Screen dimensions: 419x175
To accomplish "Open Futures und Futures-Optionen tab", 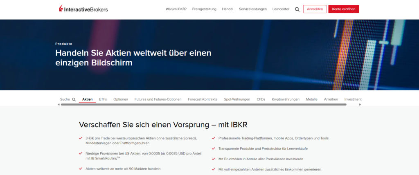I will pos(158,99).
